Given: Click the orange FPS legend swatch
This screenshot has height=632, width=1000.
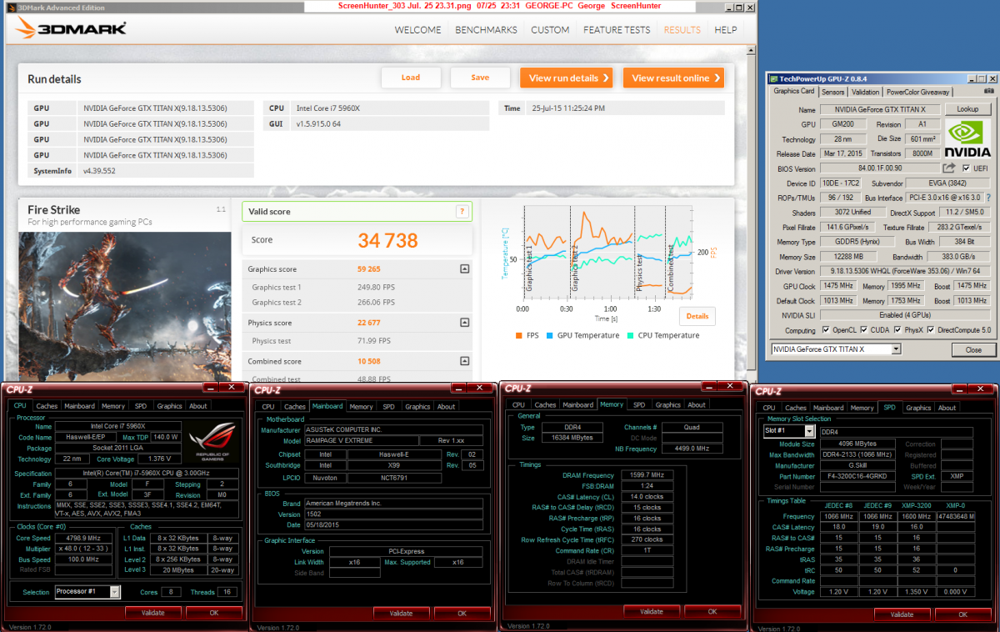Looking at the screenshot, I should point(519,336).
